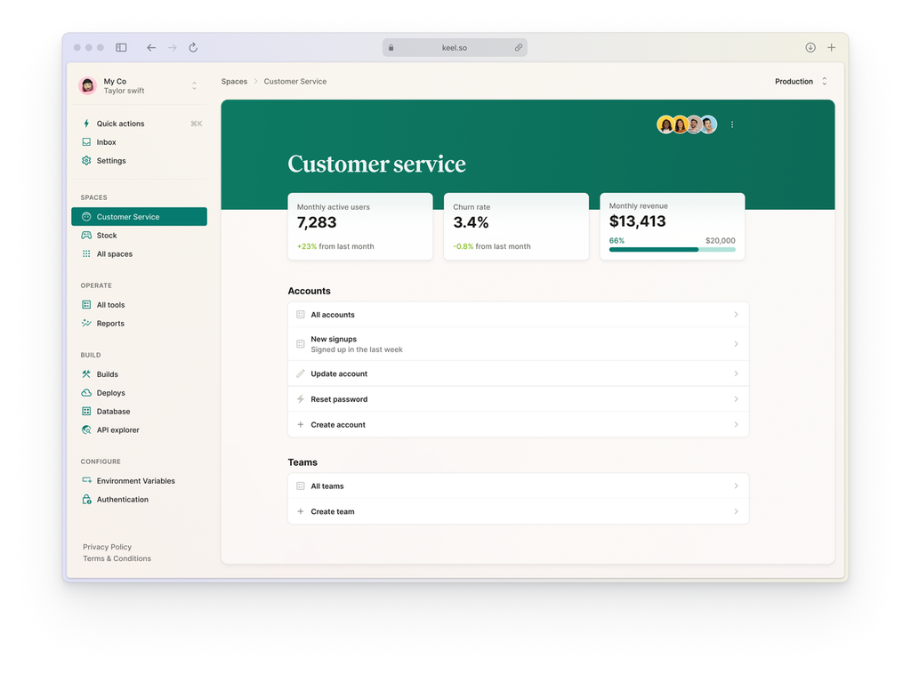This screenshot has width=911, height=674.
Task: Open Quick actions in sidebar
Action: tap(140, 123)
